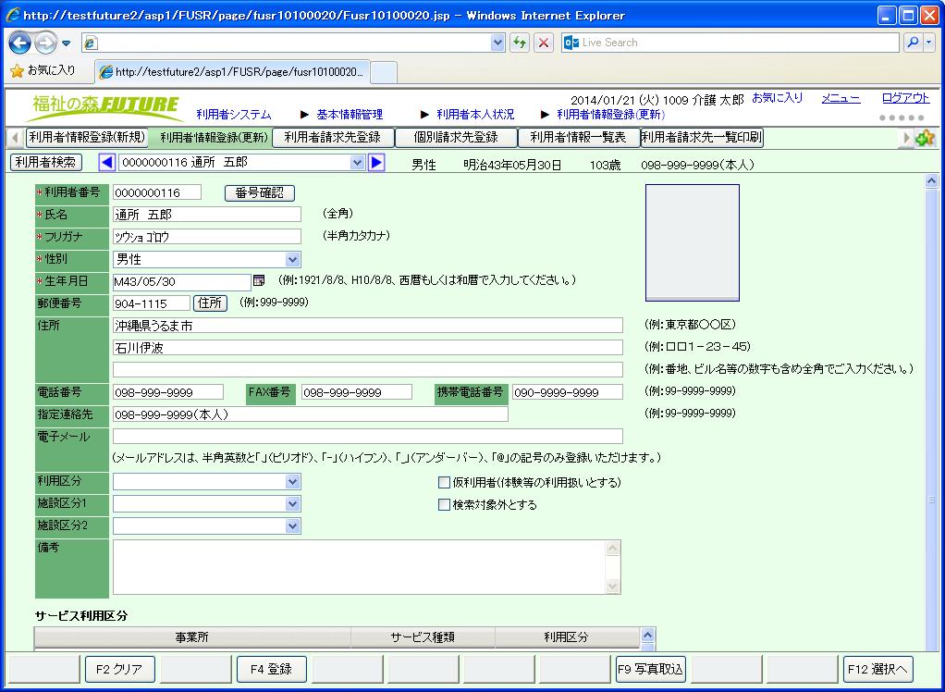This screenshot has width=945, height=692.
Task: Click main page scrollbar up arrow
Action: point(931,180)
